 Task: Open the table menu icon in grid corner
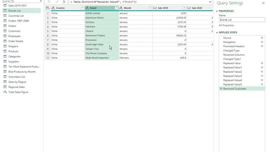(48, 8)
